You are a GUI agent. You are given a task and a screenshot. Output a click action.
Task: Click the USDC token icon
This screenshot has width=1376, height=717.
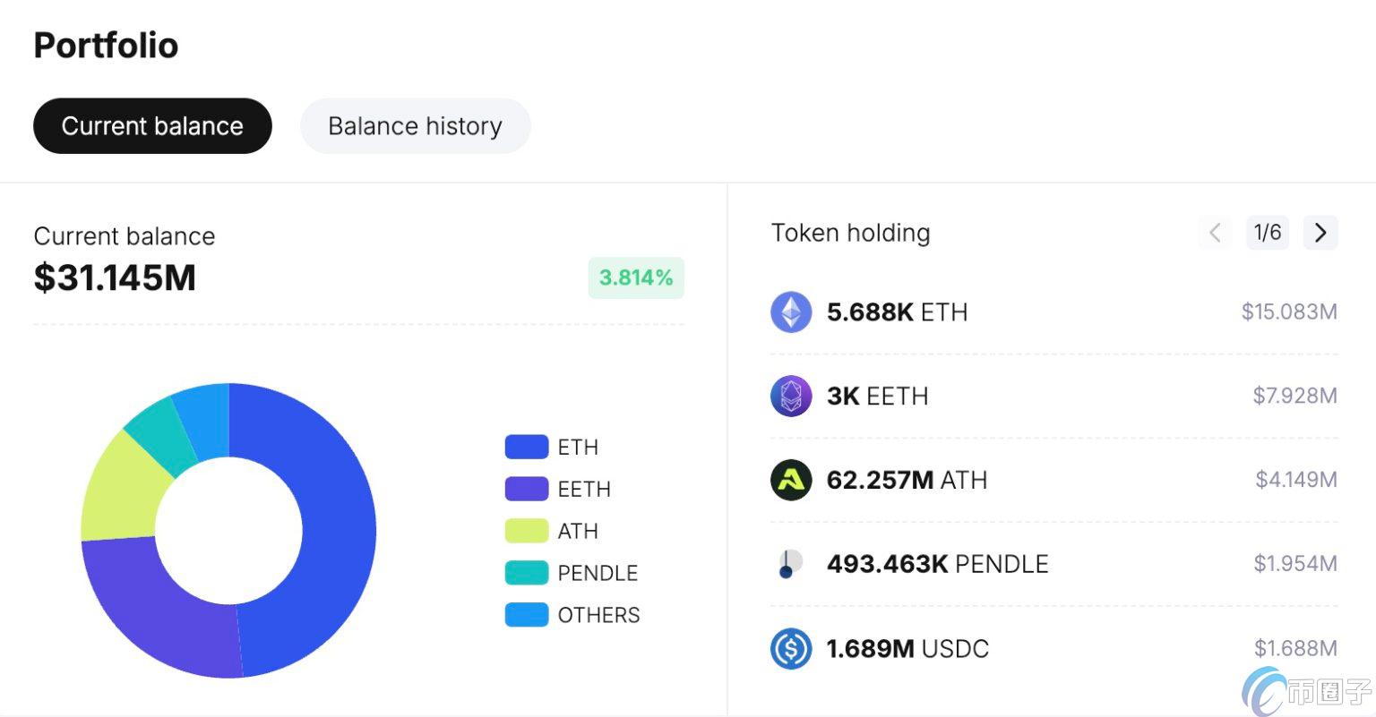coord(791,648)
